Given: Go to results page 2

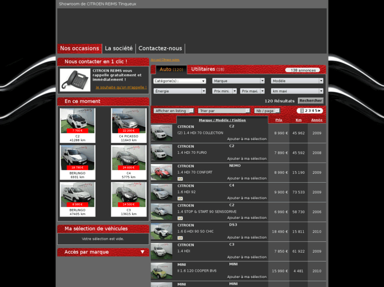Looking at the screenshot, I should pos(306,111).
